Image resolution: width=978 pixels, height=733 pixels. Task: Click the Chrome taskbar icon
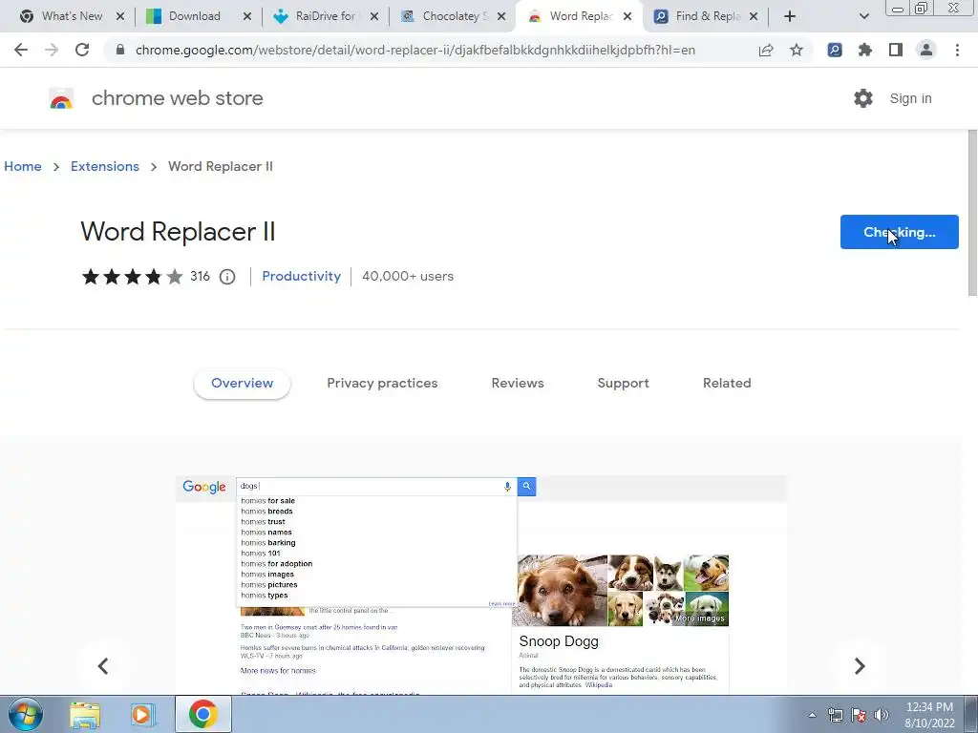[202, 714]
